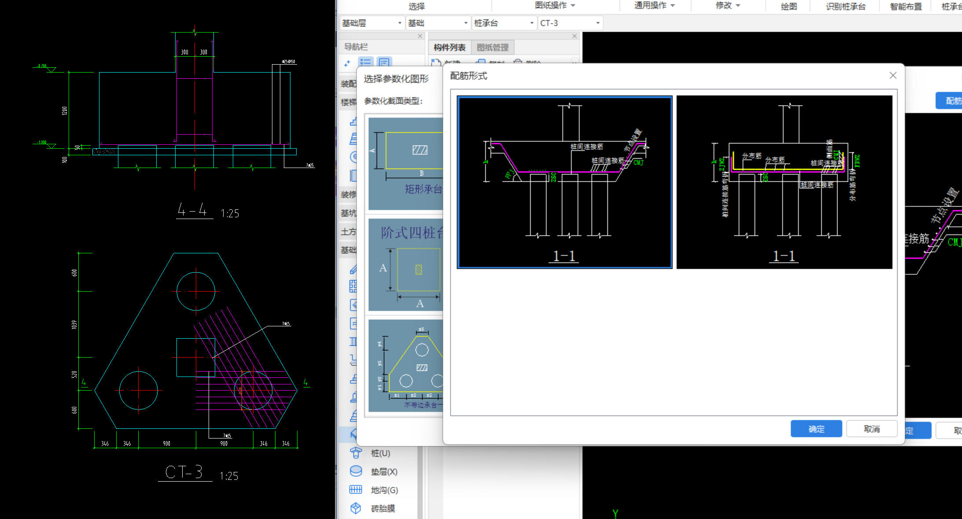Close the 导航栏 navigation panel
Image resolution: width=962 pixels, height=519 pixels.
pos(420,36)
